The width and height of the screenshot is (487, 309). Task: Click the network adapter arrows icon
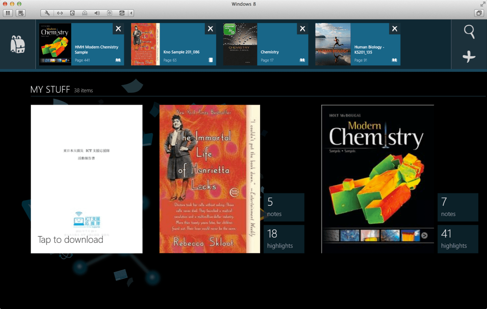click(60, 13)
